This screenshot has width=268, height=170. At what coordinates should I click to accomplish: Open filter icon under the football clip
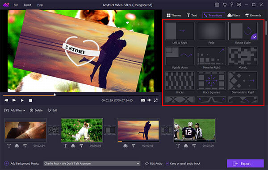pyautogui.click(x=186, y=145)
